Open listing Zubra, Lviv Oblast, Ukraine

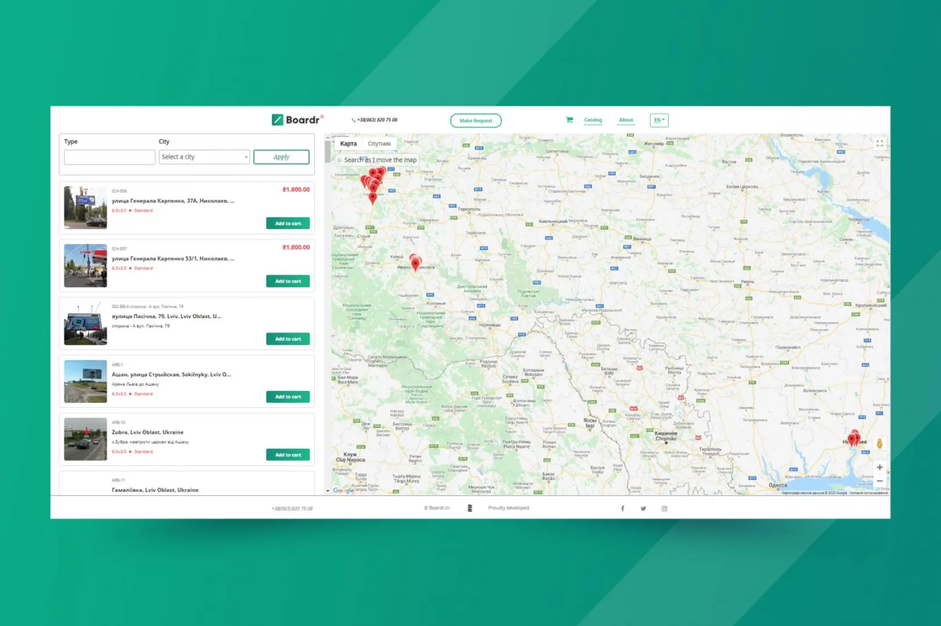tap(148, 432)
